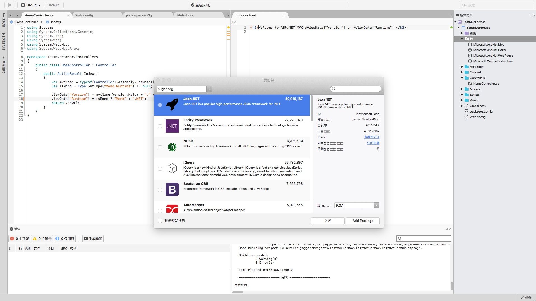Image resolution: width=536 pixels, height=301 pixels.
Task: Click the Json.NET rocket icon
Action: coord(172,105)
